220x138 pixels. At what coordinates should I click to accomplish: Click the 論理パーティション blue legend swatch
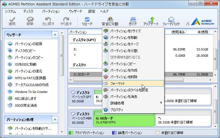pos(114,133)
